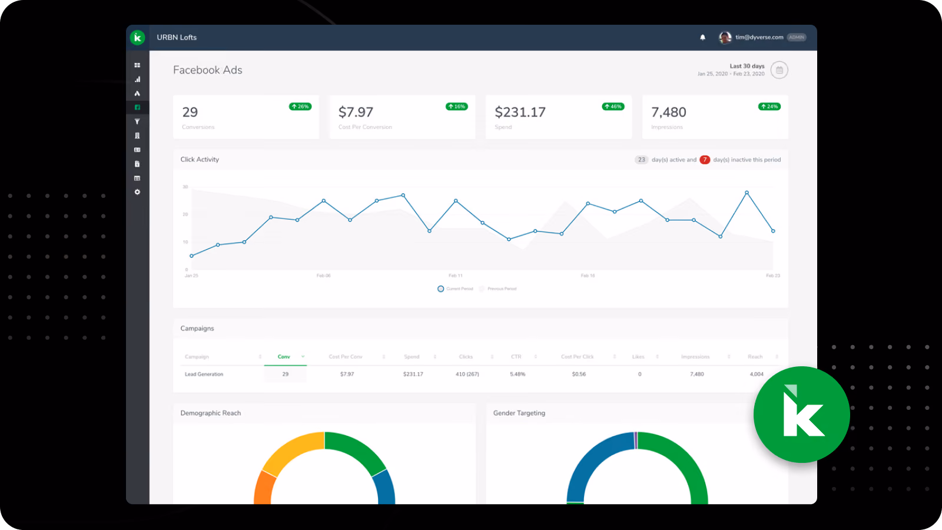This screenshot has width=942, height=530.
Task: Click the '7,480' Impressions card value
Action: [x=669, y=112]
